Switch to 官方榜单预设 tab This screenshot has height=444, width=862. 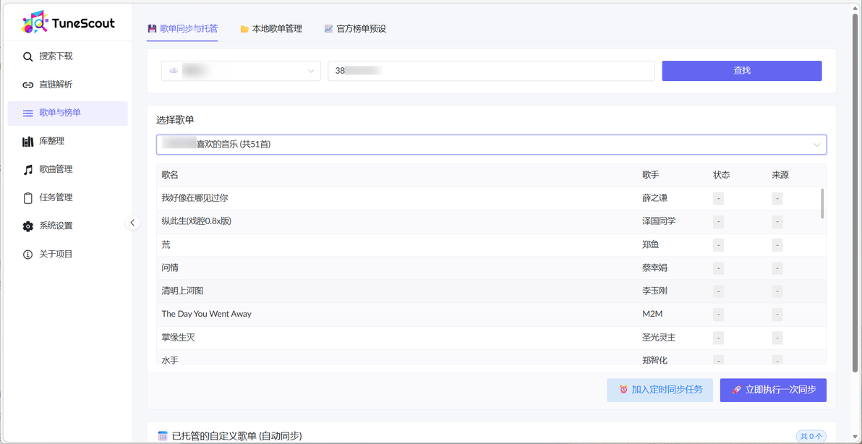tap(355, 29)
